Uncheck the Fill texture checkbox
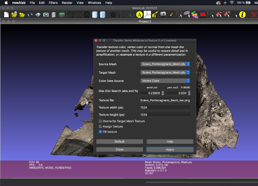The height and width of the screenshot is (186, 258). click(100, 132)
